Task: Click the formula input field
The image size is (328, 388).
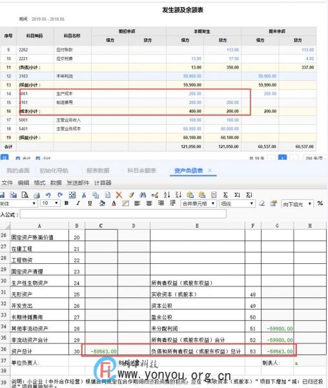Action: click(123, 214)
